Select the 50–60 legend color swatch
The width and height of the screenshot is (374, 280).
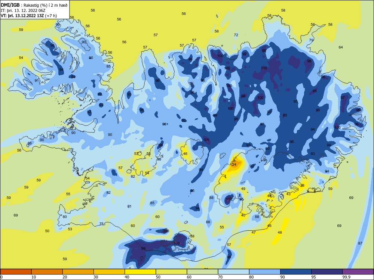(172, 272)
